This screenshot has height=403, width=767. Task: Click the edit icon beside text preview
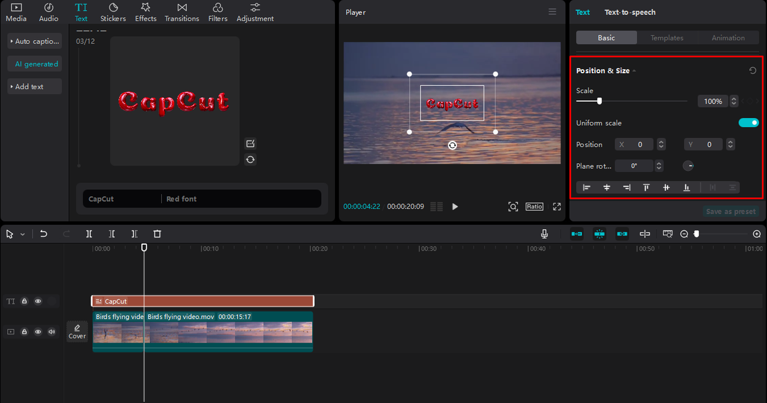(250, 143)
